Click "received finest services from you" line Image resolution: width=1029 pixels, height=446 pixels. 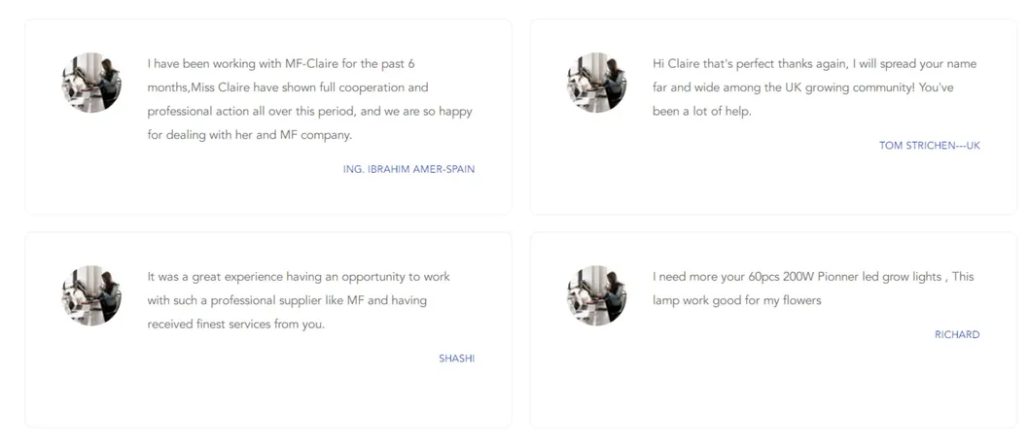235,325
